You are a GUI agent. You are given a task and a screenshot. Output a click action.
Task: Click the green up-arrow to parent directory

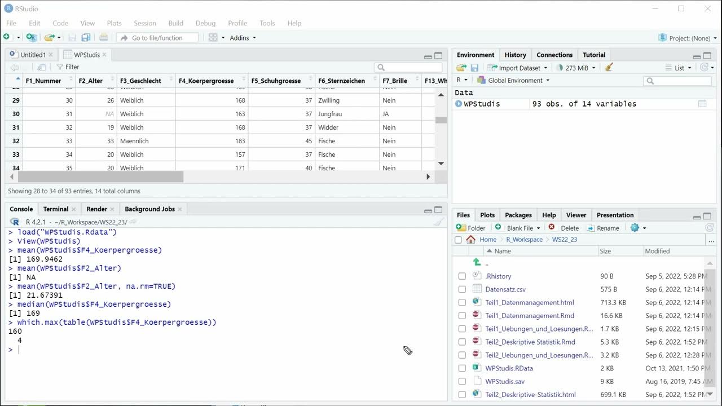477,262
